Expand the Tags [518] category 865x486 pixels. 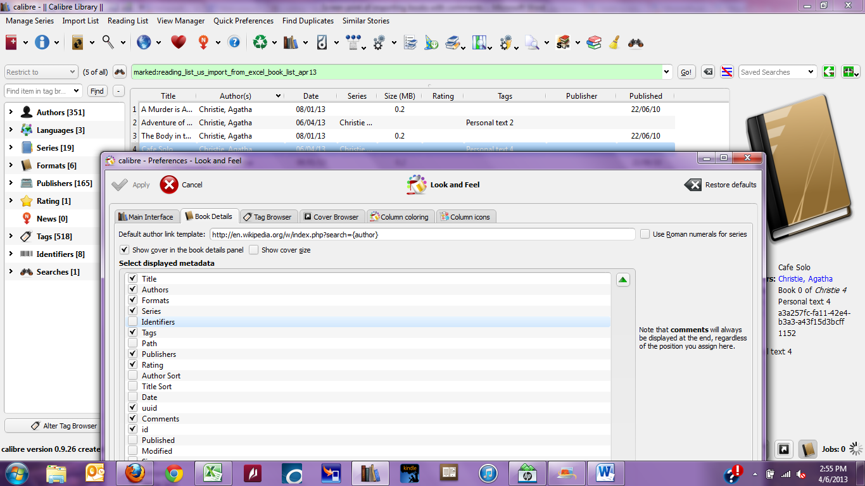point(11,237)
